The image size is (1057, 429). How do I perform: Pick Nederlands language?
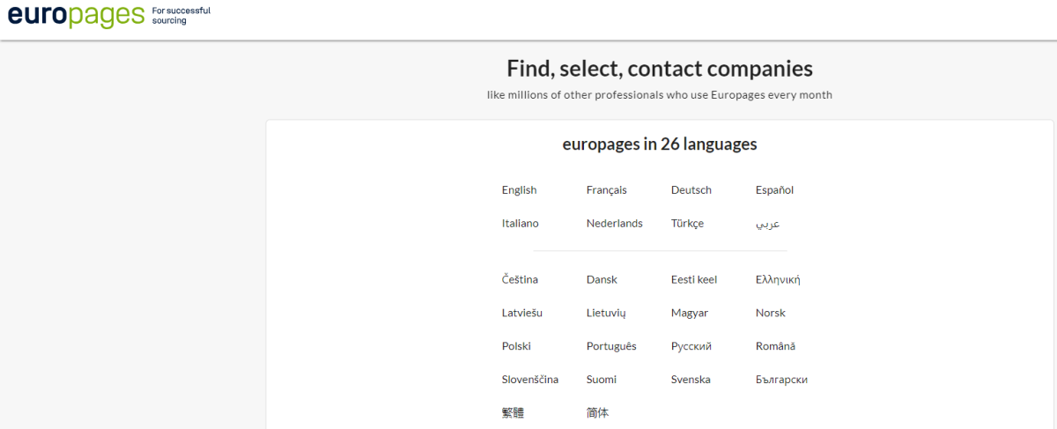615,224
